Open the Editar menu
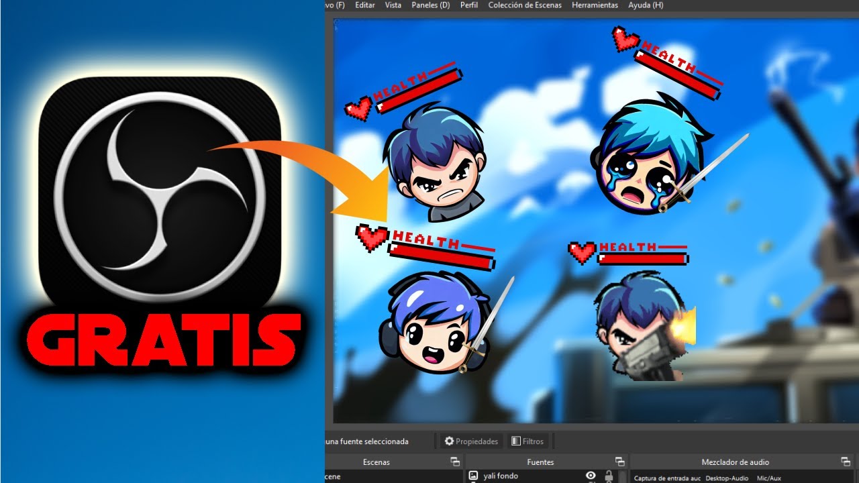859x483 pixels. pyautogui.click(x=365, y=5)
